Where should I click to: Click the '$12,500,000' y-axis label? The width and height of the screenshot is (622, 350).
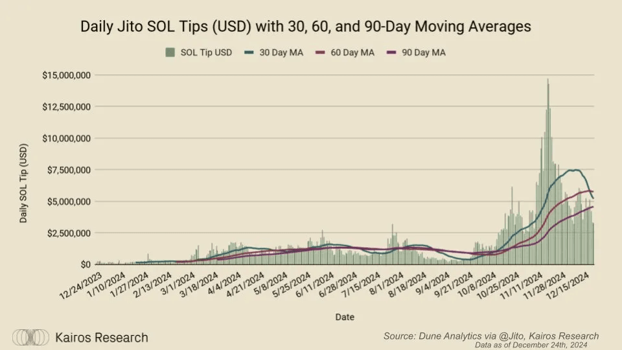pos(67,107)
